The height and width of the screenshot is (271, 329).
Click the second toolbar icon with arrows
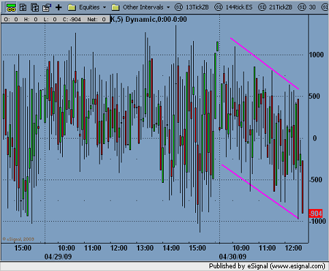coord(23,8)
